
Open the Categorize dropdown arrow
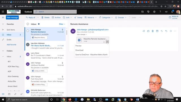(x=112, y=18)
